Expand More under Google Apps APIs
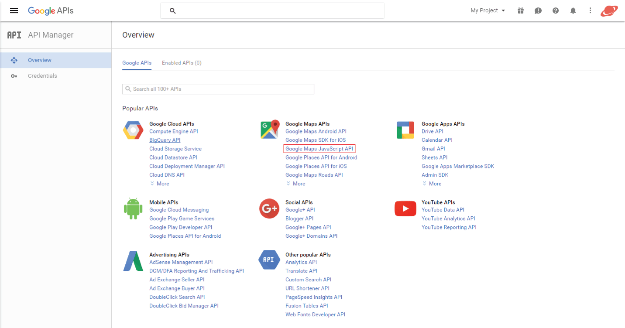Screen dimensions: 625x328 click(x=432, y=184)
